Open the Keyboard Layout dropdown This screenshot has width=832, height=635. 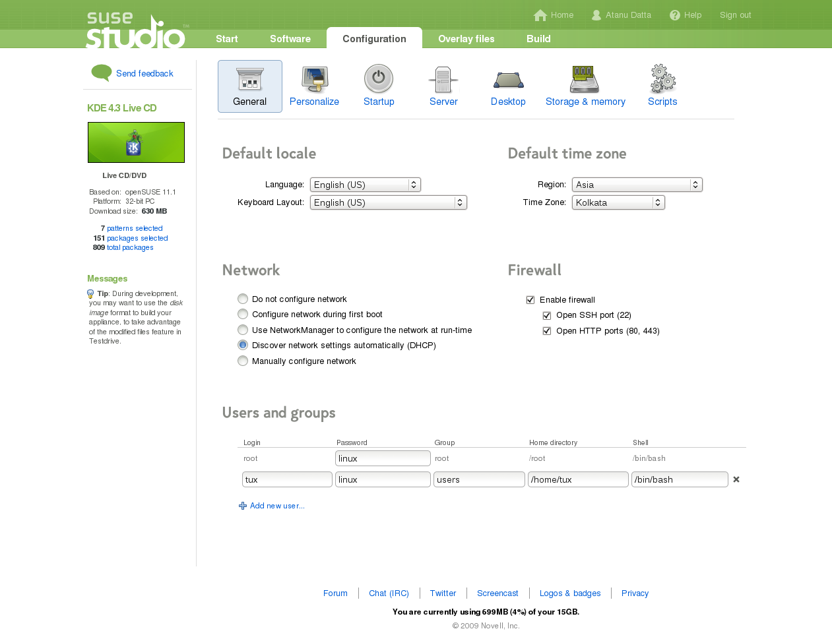(389, 202)
